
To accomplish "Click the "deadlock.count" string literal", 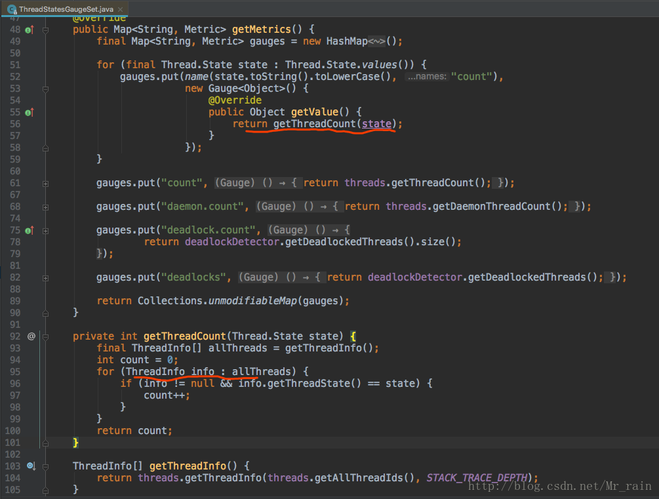I will [x=209, y=230].
